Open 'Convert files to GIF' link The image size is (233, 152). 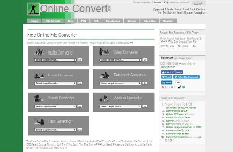(177, 111)
